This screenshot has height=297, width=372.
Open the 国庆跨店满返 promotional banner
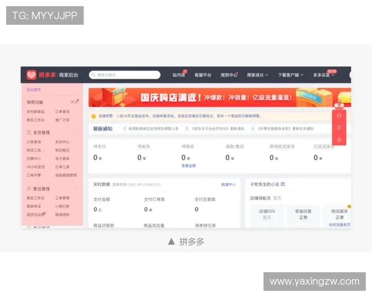point(219,97)
